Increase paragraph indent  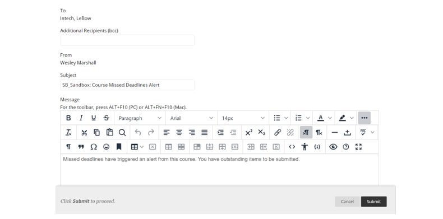[220, 132]
